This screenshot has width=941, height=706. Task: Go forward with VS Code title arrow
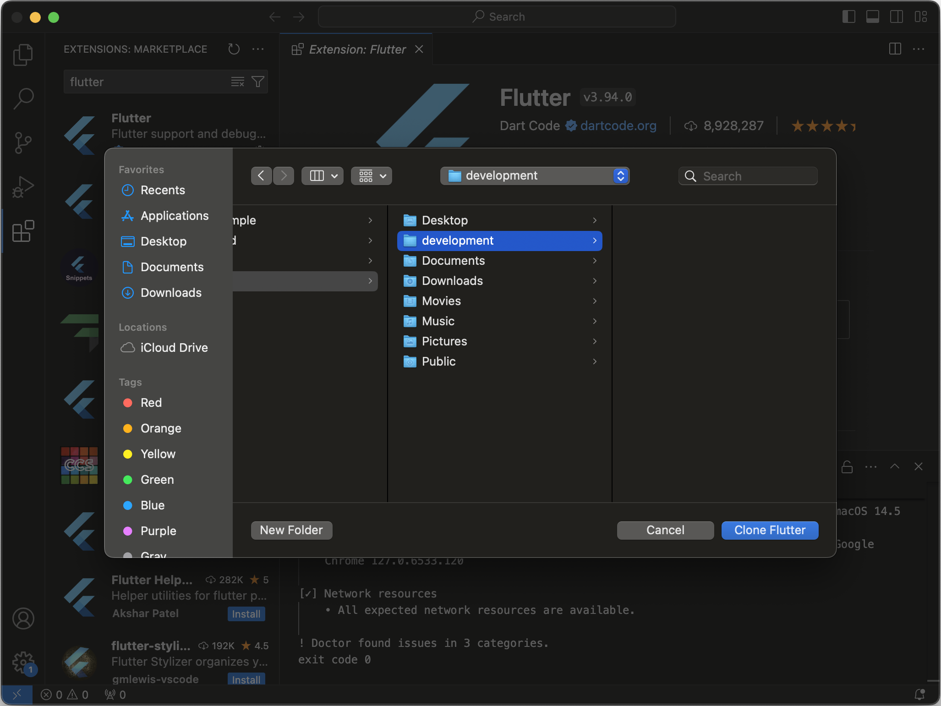[x=299, y=17]
